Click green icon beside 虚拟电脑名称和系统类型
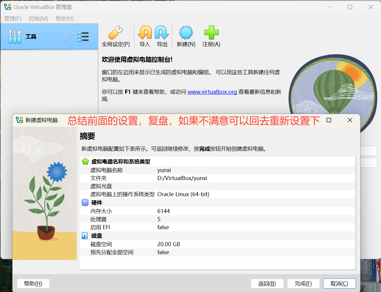The height and width of the screenshot is (292, 381). pos(85,162)
